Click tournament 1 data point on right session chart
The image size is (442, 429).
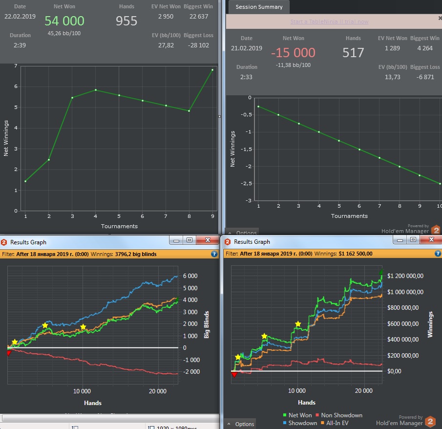[x=258, y=107]
